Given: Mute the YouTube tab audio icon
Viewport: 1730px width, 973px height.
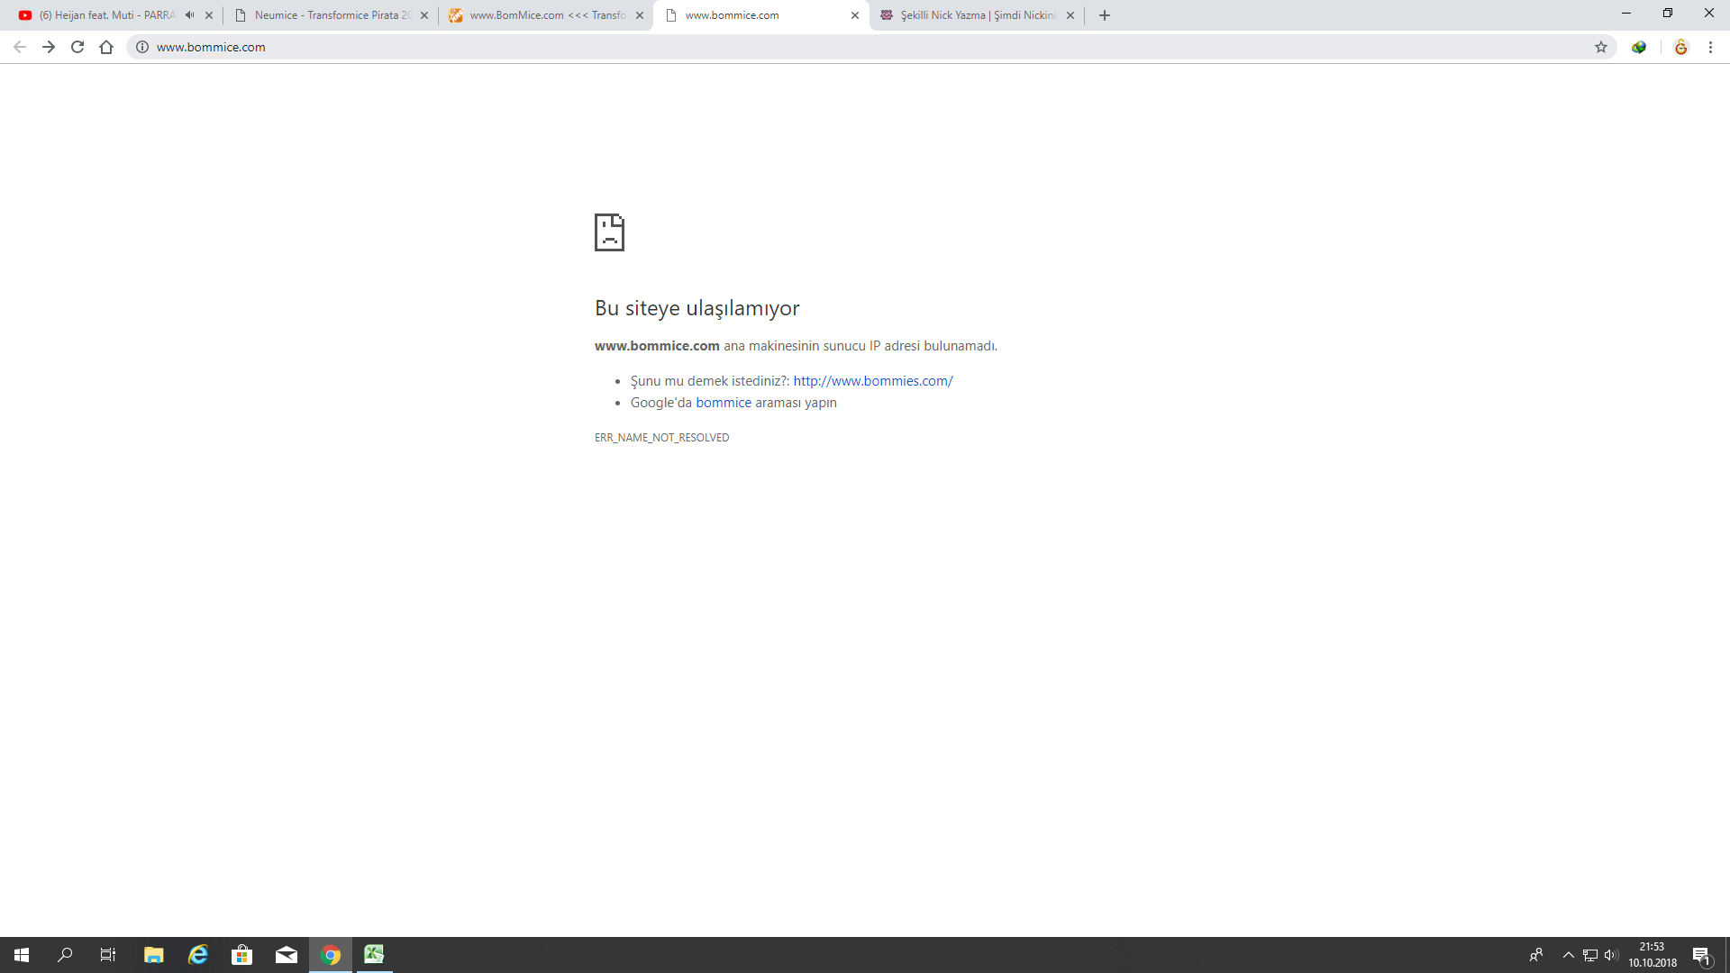Looking at the screenshot, I should 189,15.
